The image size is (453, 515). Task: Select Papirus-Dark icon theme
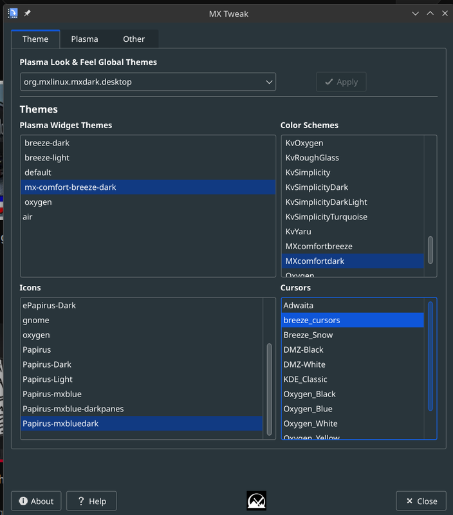(142, 364)
